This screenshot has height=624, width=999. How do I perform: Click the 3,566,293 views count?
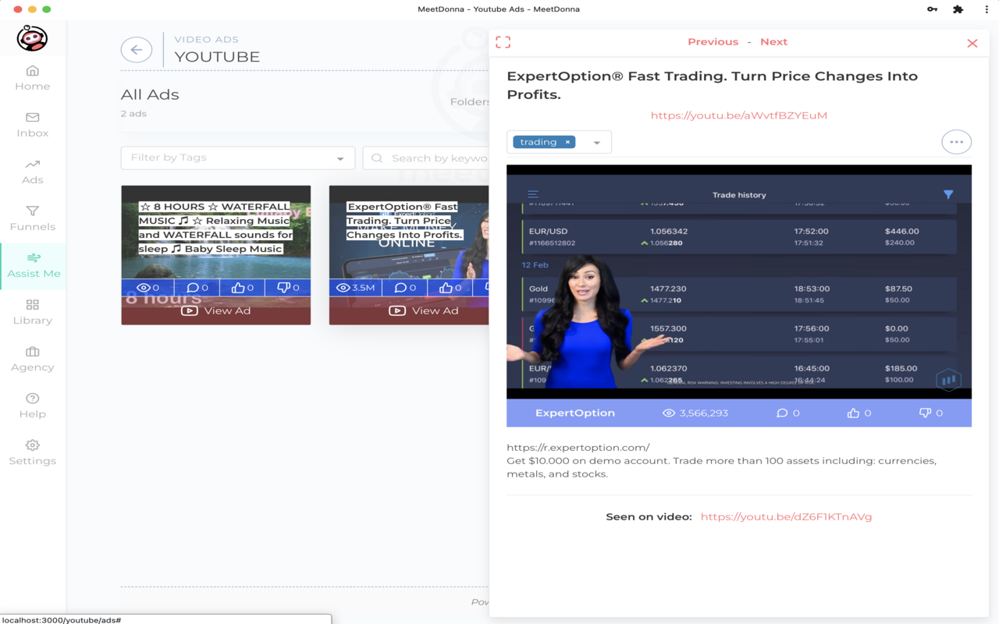coord(695,413)
